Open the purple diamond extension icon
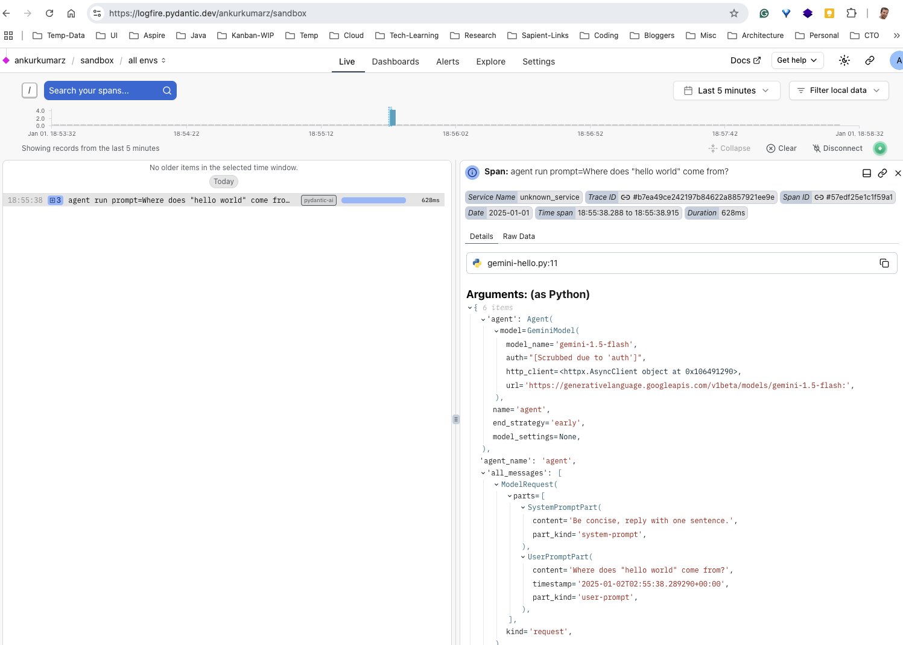The height and width of the screenshot is (645, 903). (x=808, y=13)
